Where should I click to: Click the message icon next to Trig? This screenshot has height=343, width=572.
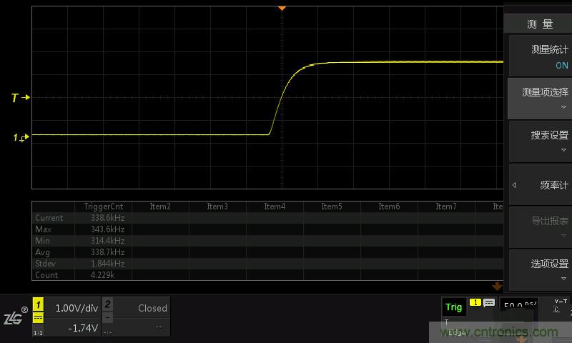[489, 303]
